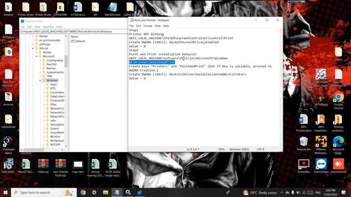The image size is (351, 197).
Task: Open Favorites menu in Registry Editor
Action: tap(48, 27)
